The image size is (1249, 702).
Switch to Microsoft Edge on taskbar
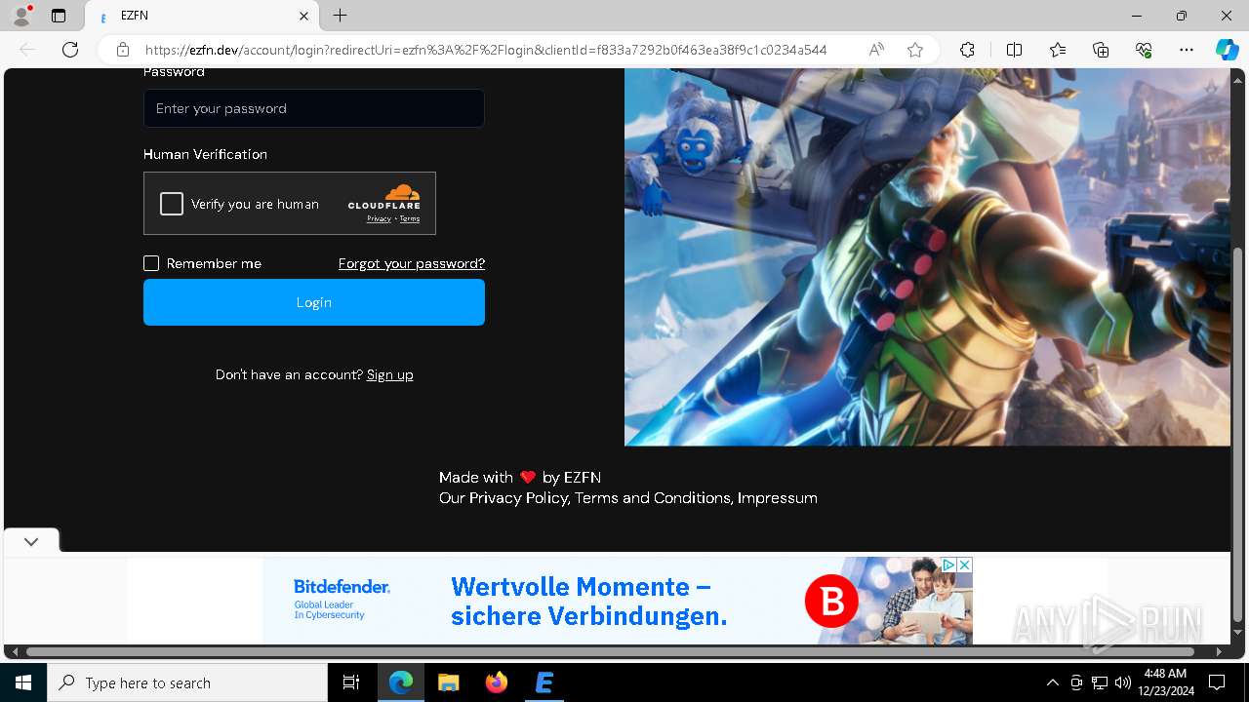401,682
